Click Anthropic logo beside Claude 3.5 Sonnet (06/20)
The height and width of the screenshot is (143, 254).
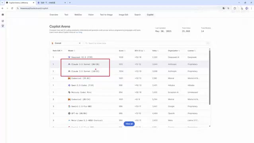pos(69,64)
